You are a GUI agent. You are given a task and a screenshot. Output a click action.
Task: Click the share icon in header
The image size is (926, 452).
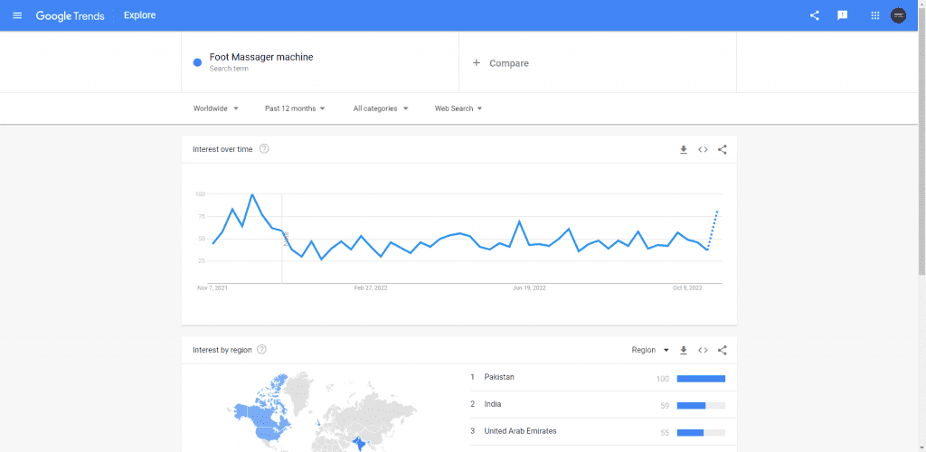tap(815, 15)
